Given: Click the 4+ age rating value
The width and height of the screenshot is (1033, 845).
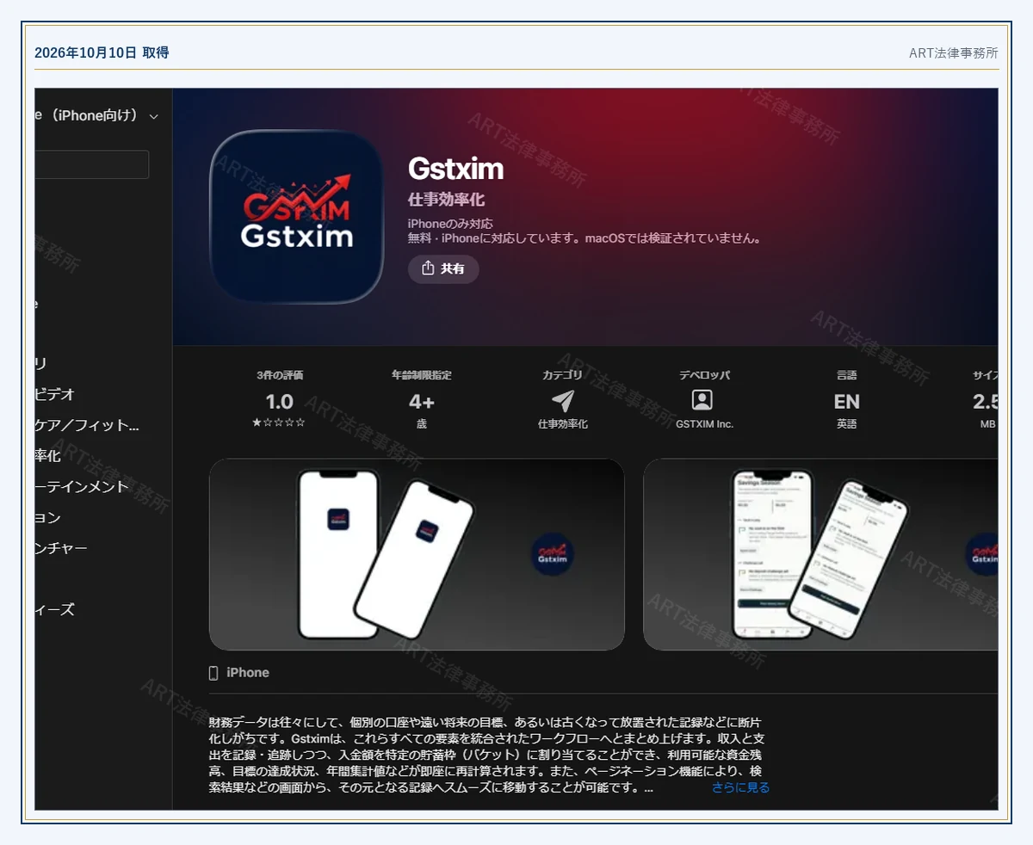Looking at the screenshot, I should pos(422,402).
